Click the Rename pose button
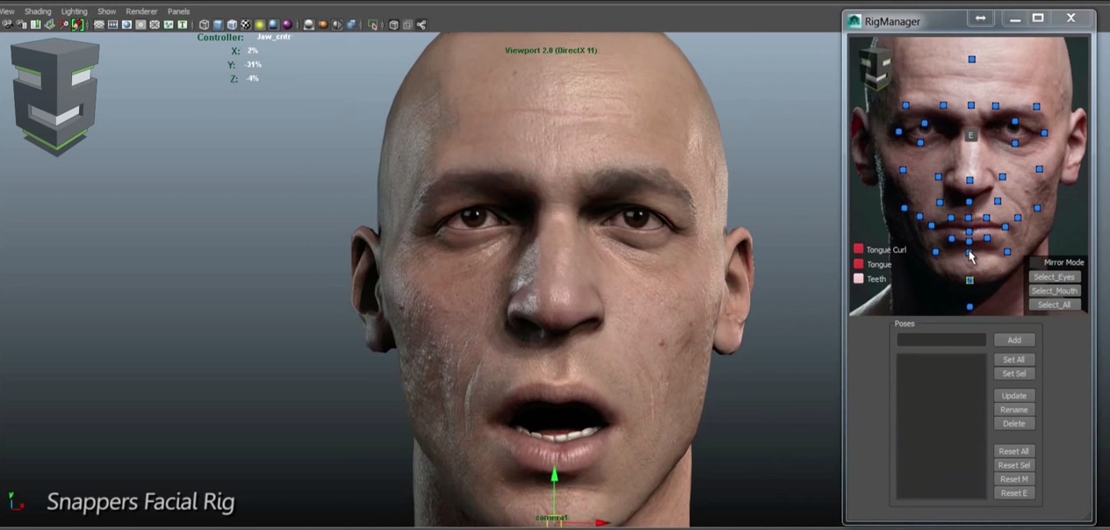This screenshot has width=1110, height=530. [x=1014, y=410]
